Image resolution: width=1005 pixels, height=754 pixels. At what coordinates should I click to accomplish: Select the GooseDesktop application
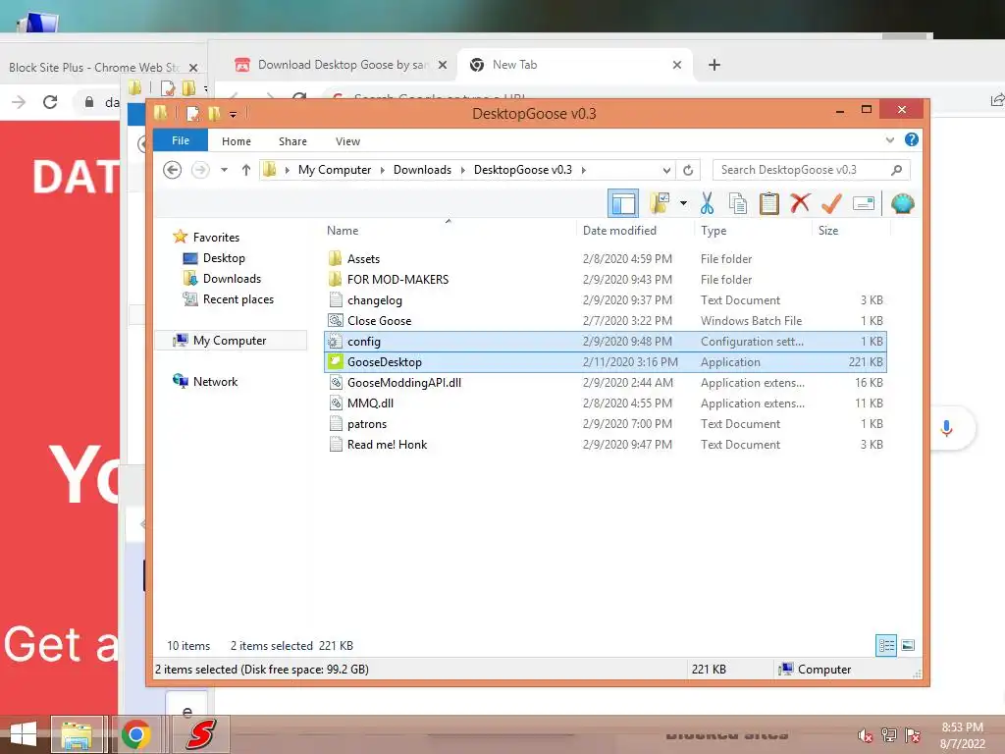tap(606, 361)
